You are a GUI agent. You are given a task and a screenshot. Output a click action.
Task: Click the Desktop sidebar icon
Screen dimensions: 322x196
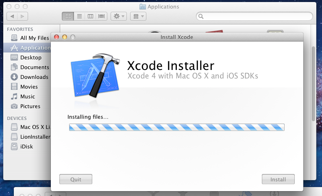click(14, 57)
